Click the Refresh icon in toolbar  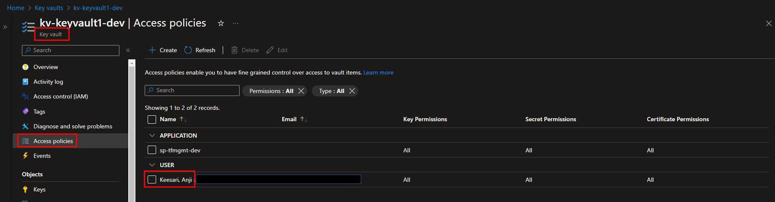click(x=188, y=50)
